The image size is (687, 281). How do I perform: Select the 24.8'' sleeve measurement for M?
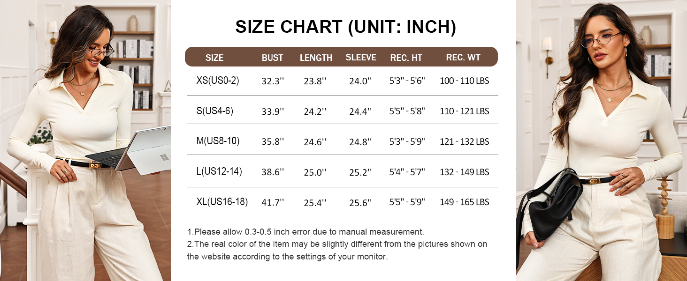360,142
